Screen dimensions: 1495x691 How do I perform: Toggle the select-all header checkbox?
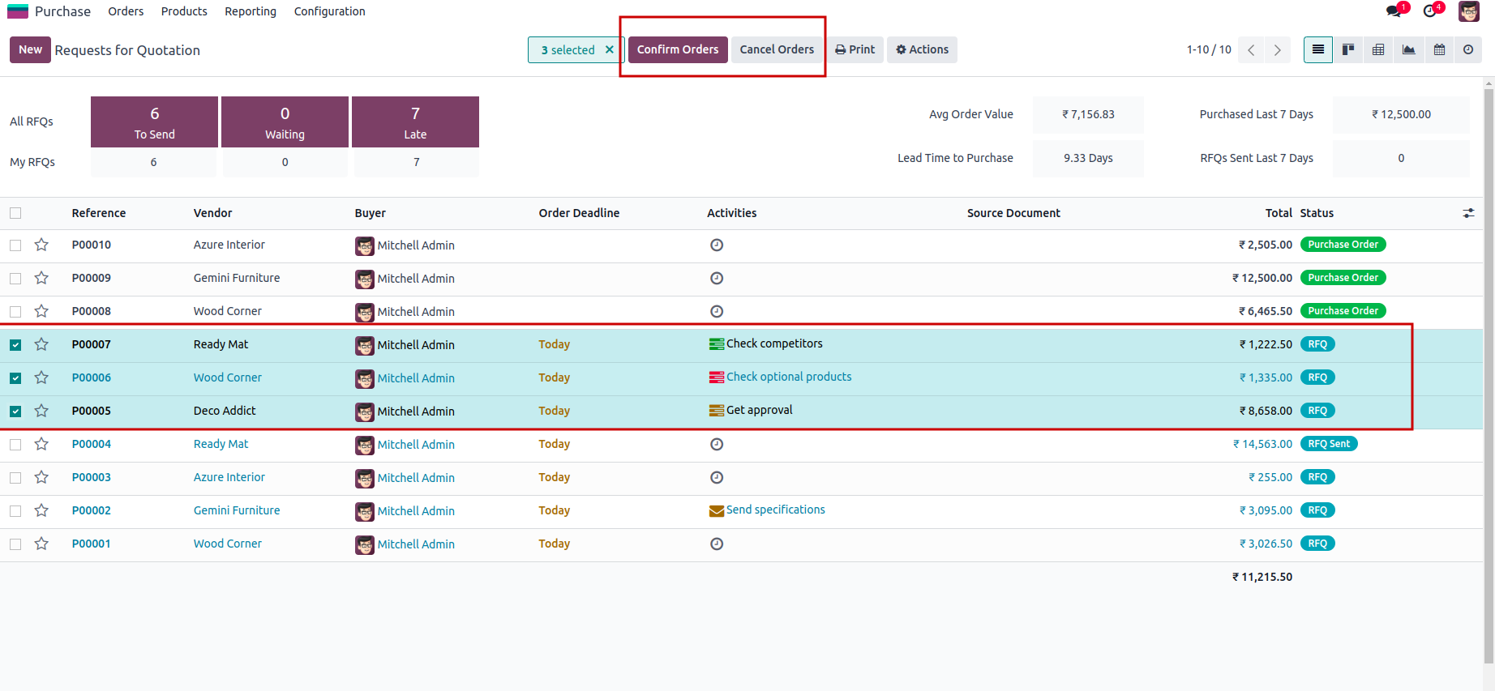[x=15, y=213]
